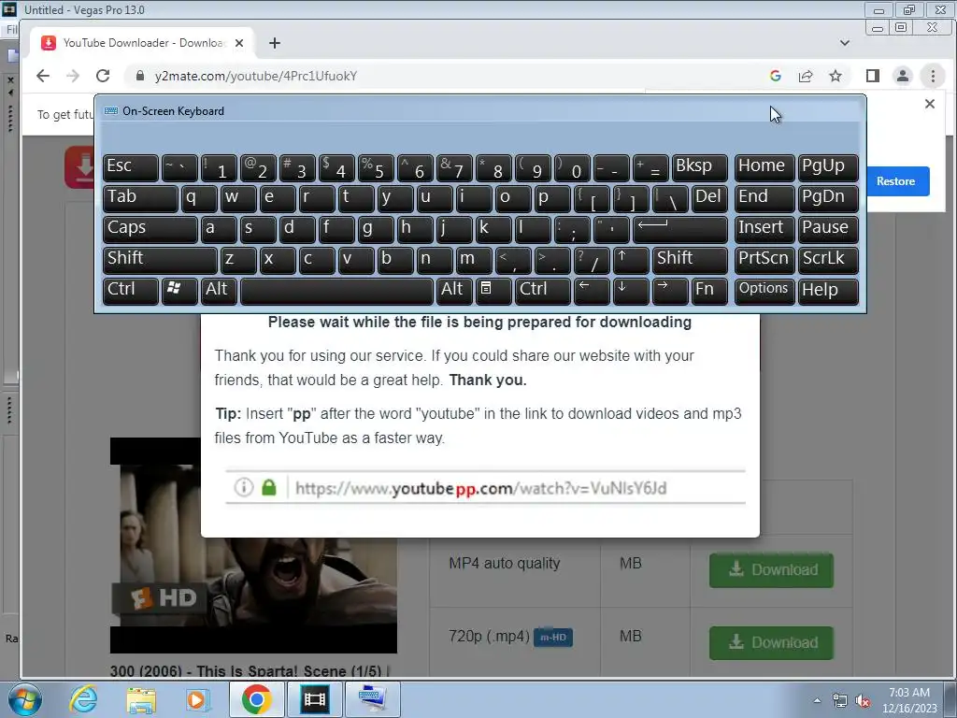The width and height of the screenshot is (957, 718).
Task: Click the Restore button
Action: 895,181
